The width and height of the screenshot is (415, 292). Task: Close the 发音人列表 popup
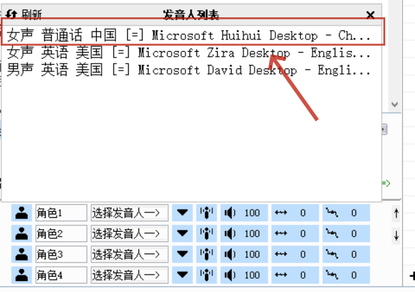coord(370,15)
